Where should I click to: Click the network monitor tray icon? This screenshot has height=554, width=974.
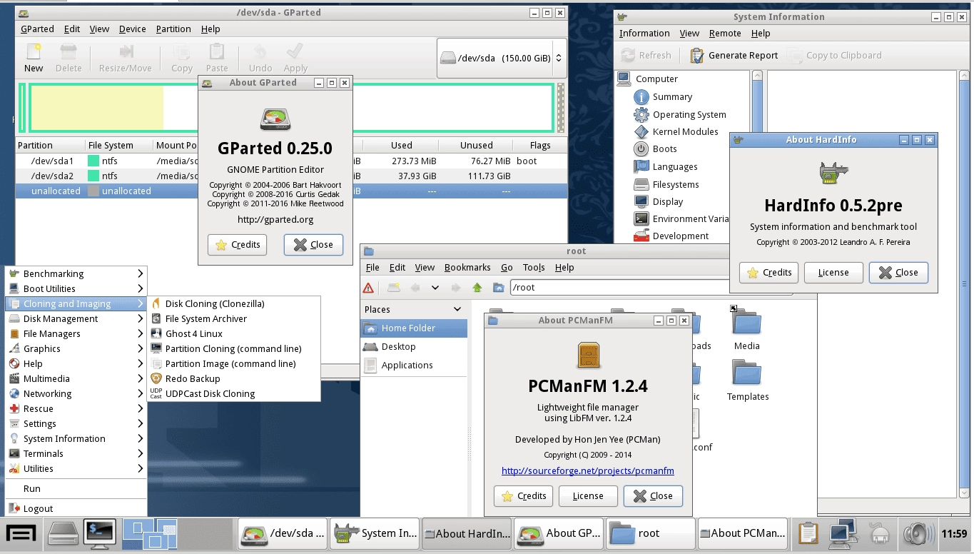click(842, 533)
